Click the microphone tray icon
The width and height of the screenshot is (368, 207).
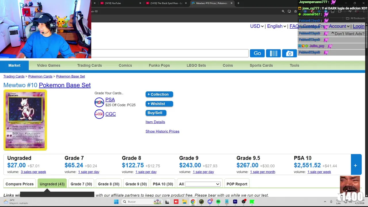click(331, 202)
